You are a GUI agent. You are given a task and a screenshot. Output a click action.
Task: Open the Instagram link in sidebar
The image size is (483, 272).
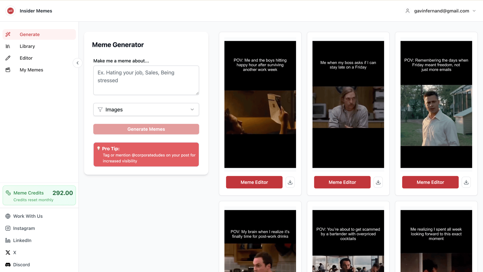(24, 228)
